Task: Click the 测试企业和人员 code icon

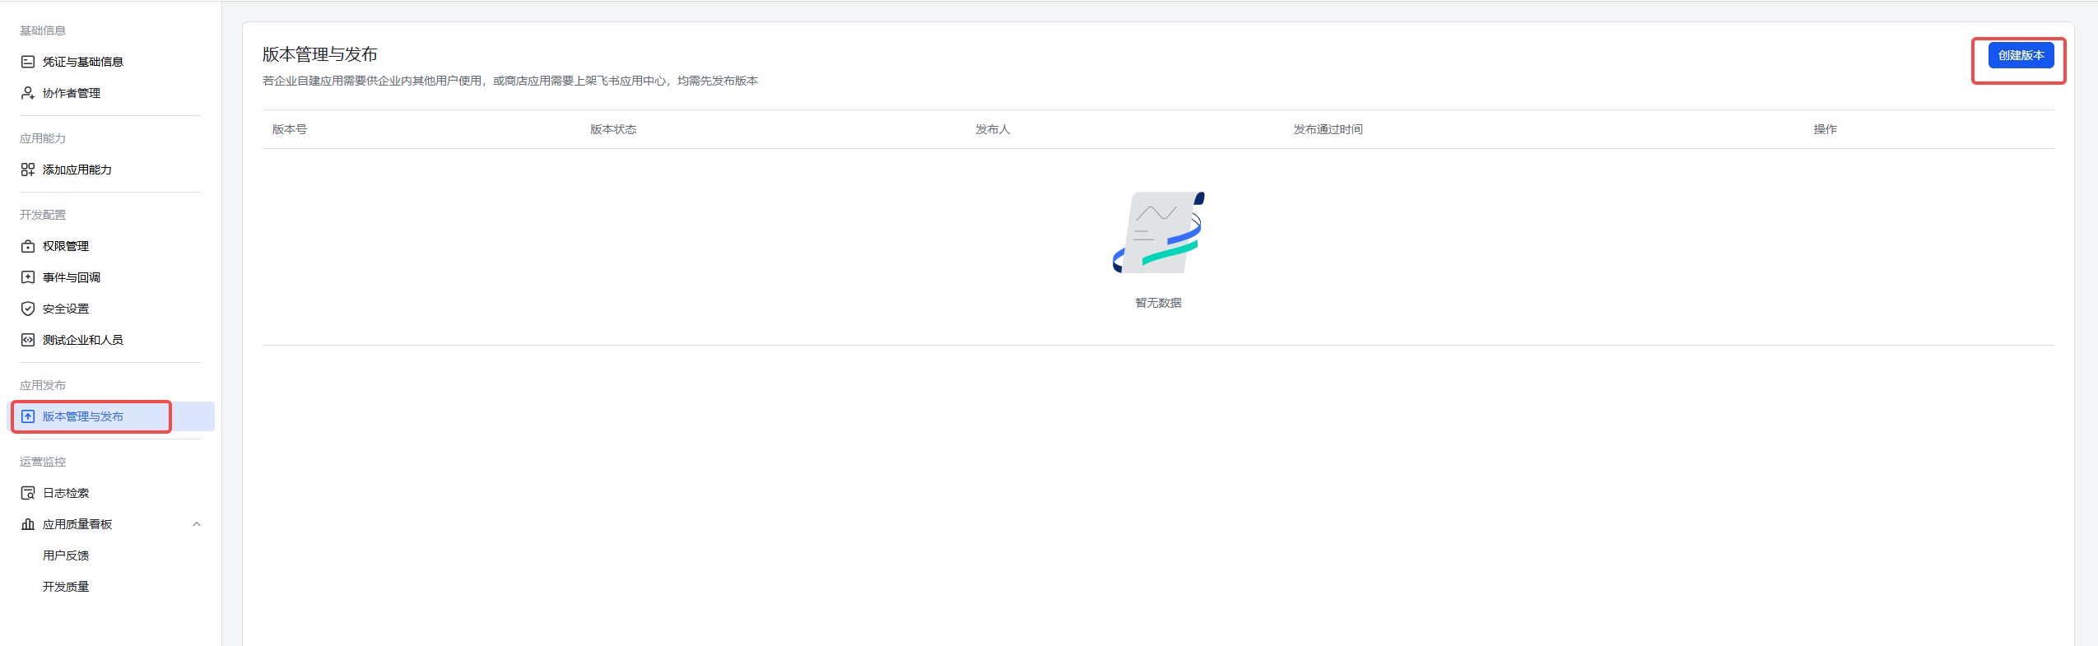Action: click(28, 340)
